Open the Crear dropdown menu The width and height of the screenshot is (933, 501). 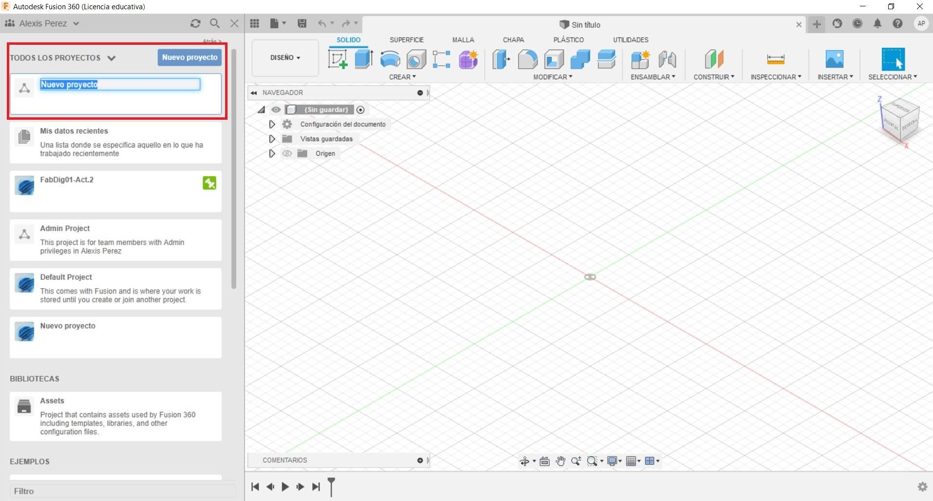point(402,77)
